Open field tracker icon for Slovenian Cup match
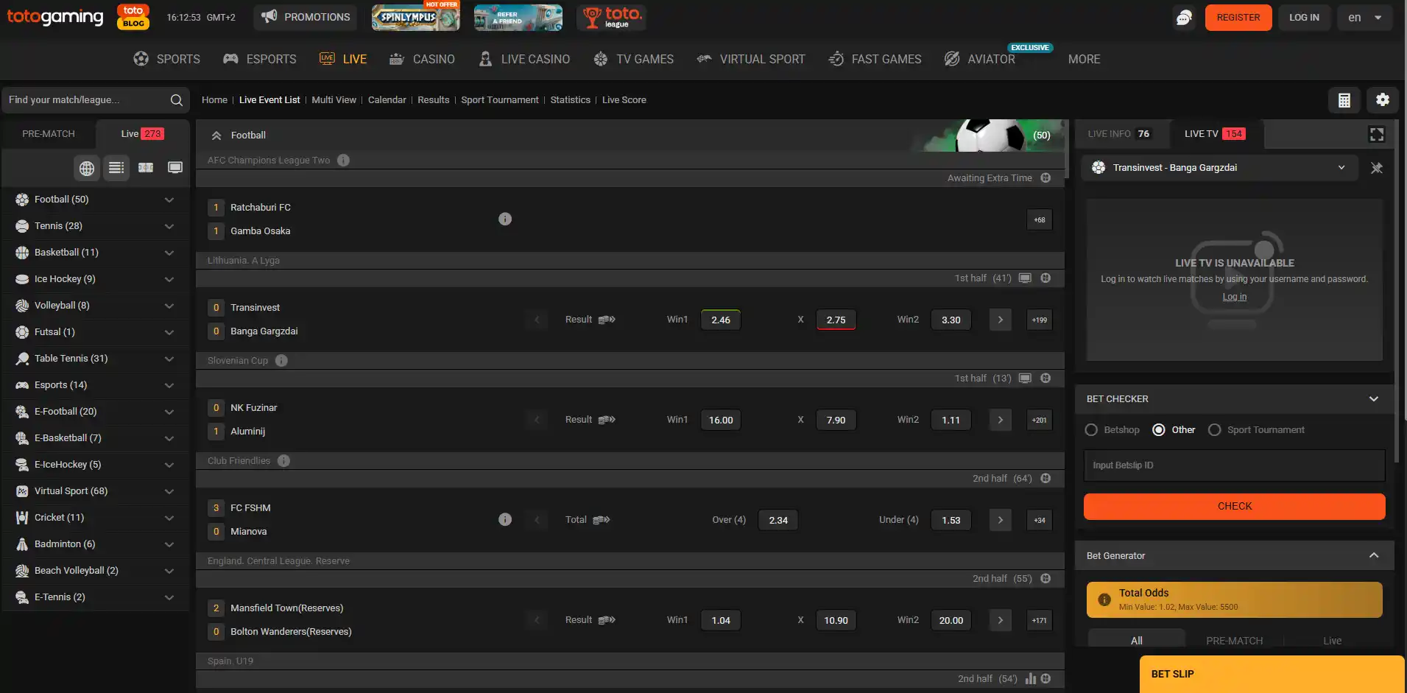 point(1045,379)
